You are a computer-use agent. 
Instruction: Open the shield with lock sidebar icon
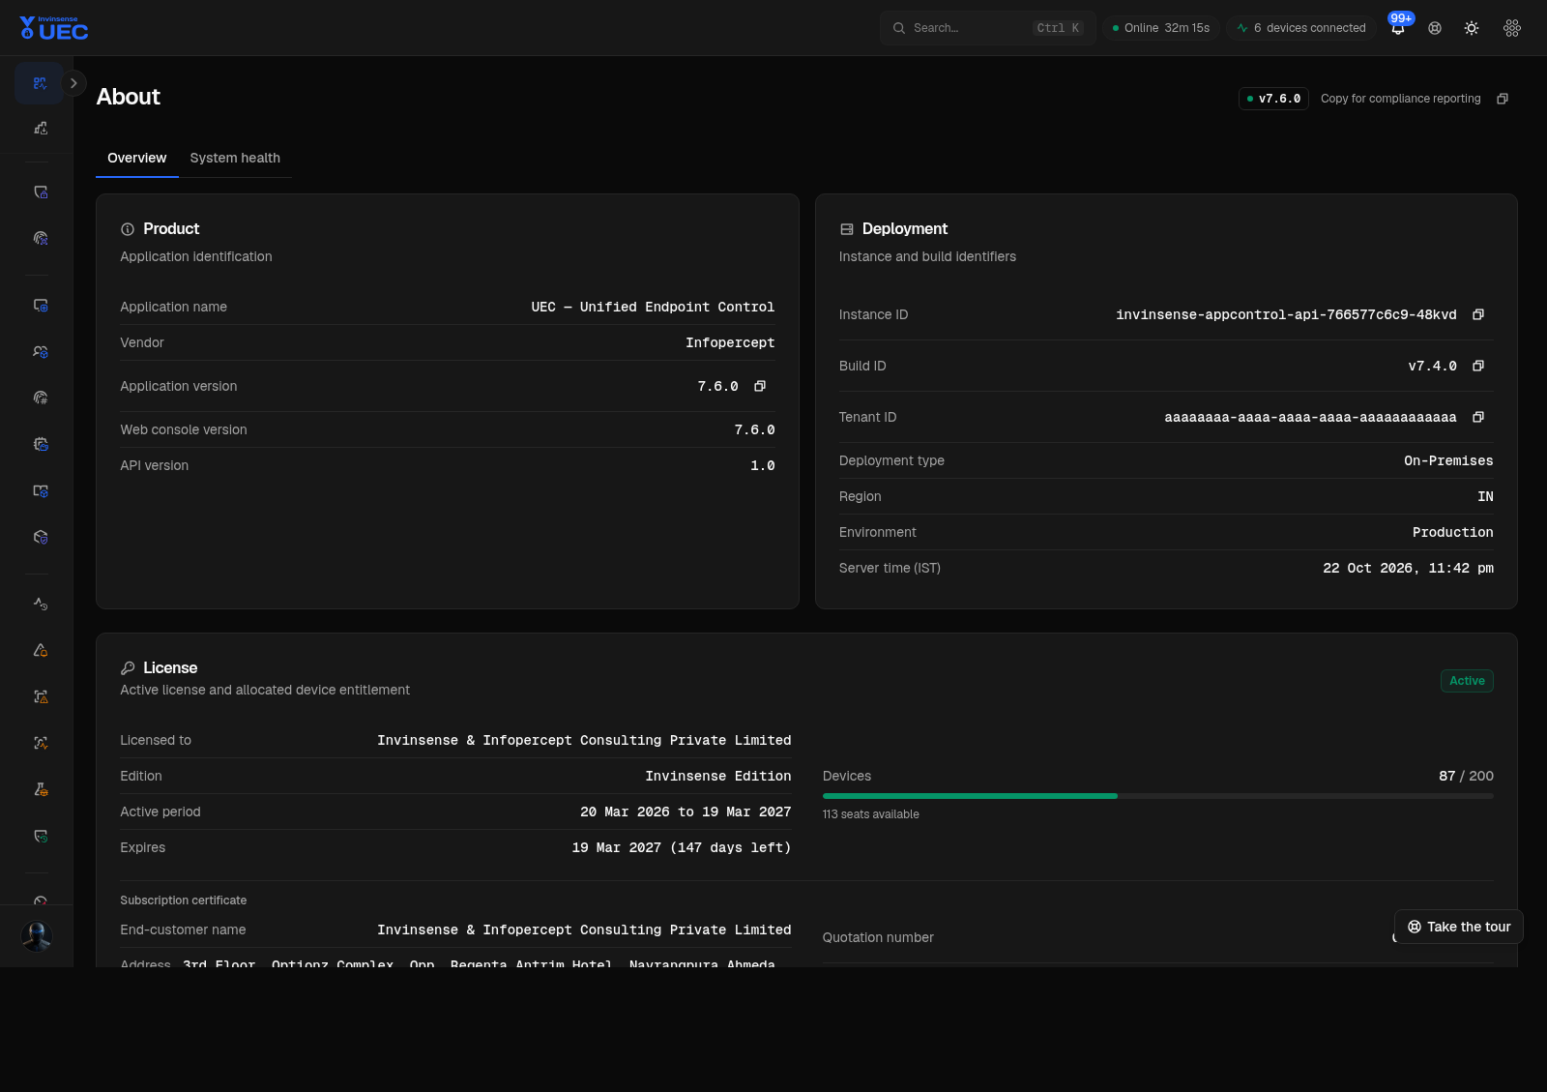tap(40, 192)
